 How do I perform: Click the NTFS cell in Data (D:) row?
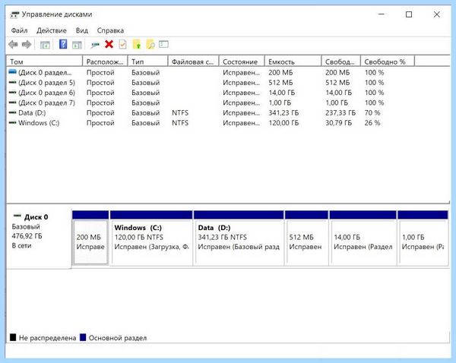(180, 112)
